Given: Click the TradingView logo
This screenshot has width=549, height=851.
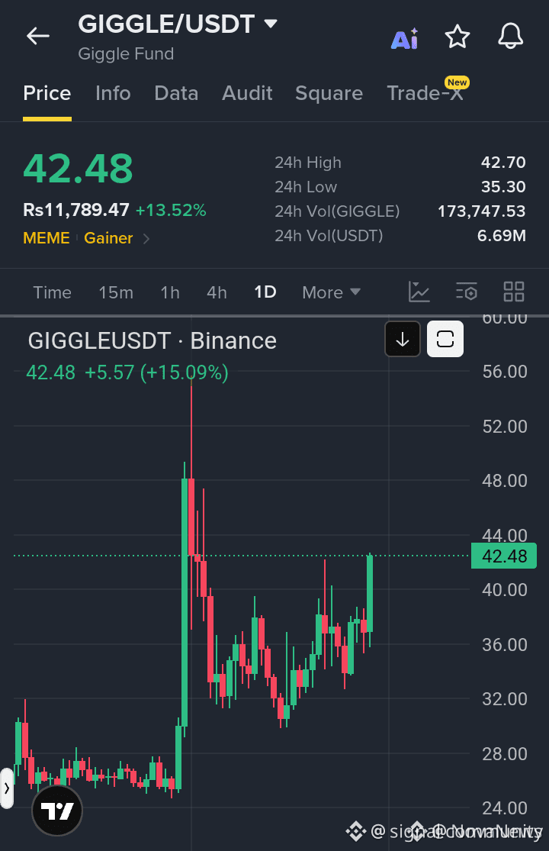Looking at the screenshot, I should [x=57, y=811].
